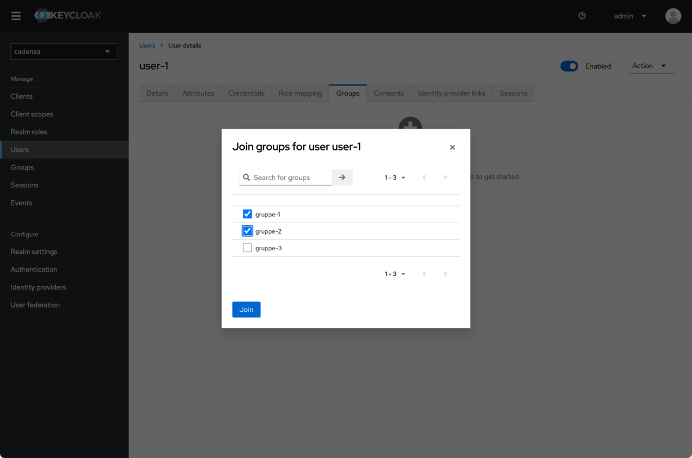This screenshot has width=692, height=458.
Task: Disable the Enabled toggle for user-1
Action: tap(569, 66)
